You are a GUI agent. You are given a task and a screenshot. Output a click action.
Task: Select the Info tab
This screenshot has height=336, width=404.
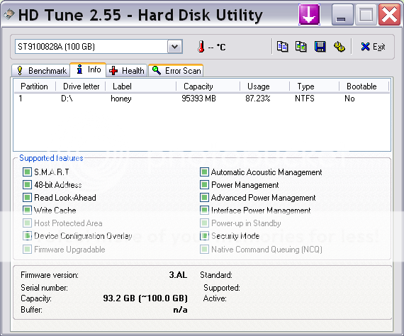coord(88,69)
